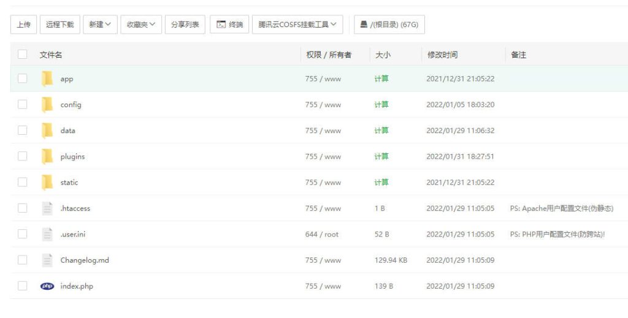
Task: Click the PHP icon of index.php
Action: click(47, 286)
